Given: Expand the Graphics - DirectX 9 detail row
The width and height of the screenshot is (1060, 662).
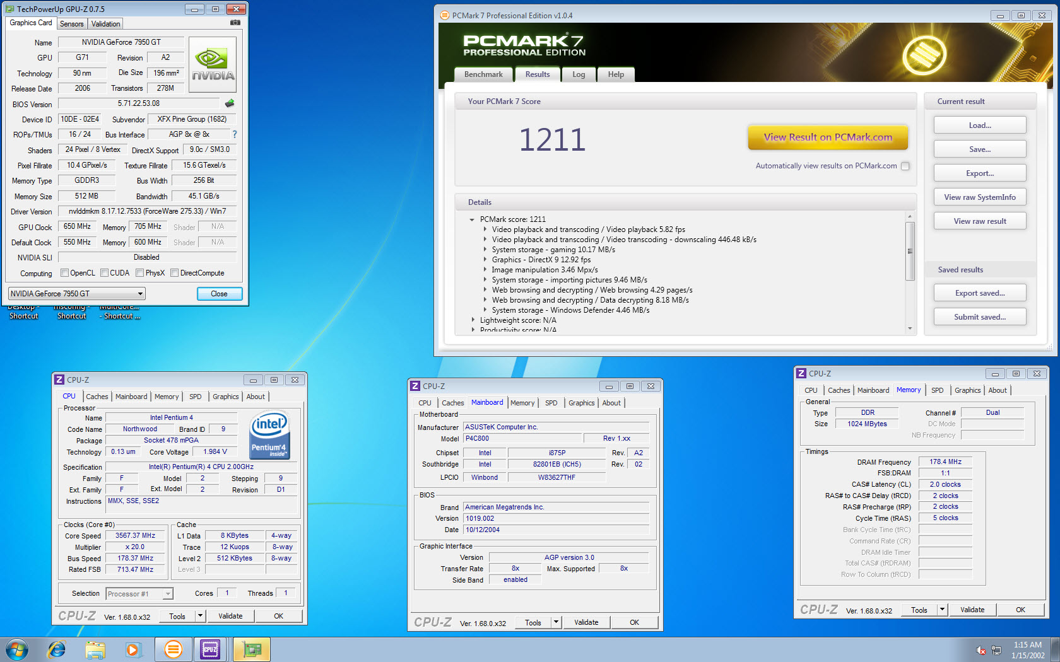Looking at the screenshot, I should (x=485, y=260).
